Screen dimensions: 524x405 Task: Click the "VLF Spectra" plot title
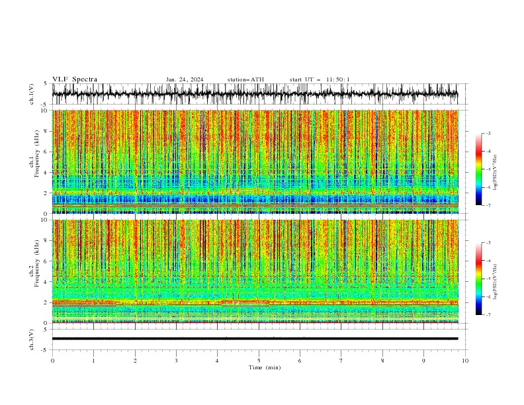pyautogui.click(x=75, y=79)
